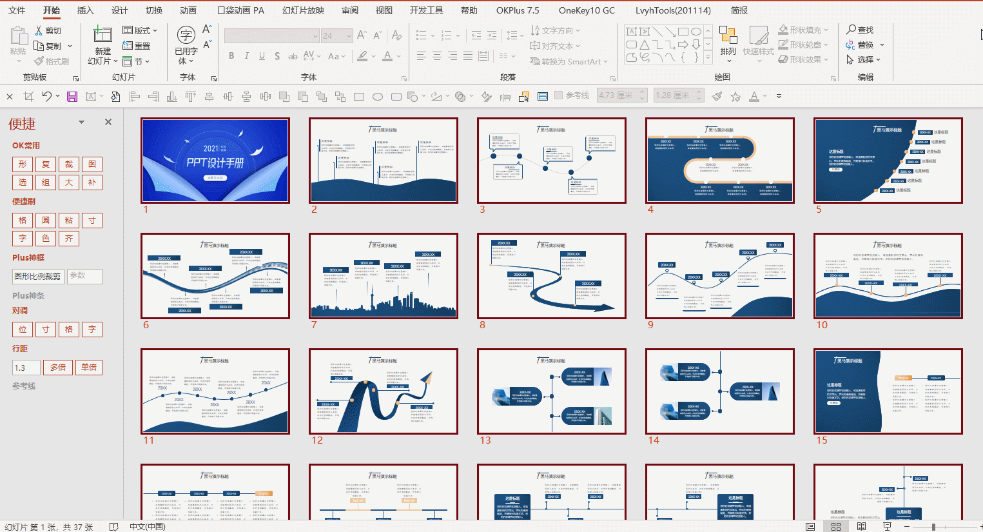Click the Undo arrow in quick toolbar
The width and height of the screenshot is (983, 532).
(x=46, y=96)
